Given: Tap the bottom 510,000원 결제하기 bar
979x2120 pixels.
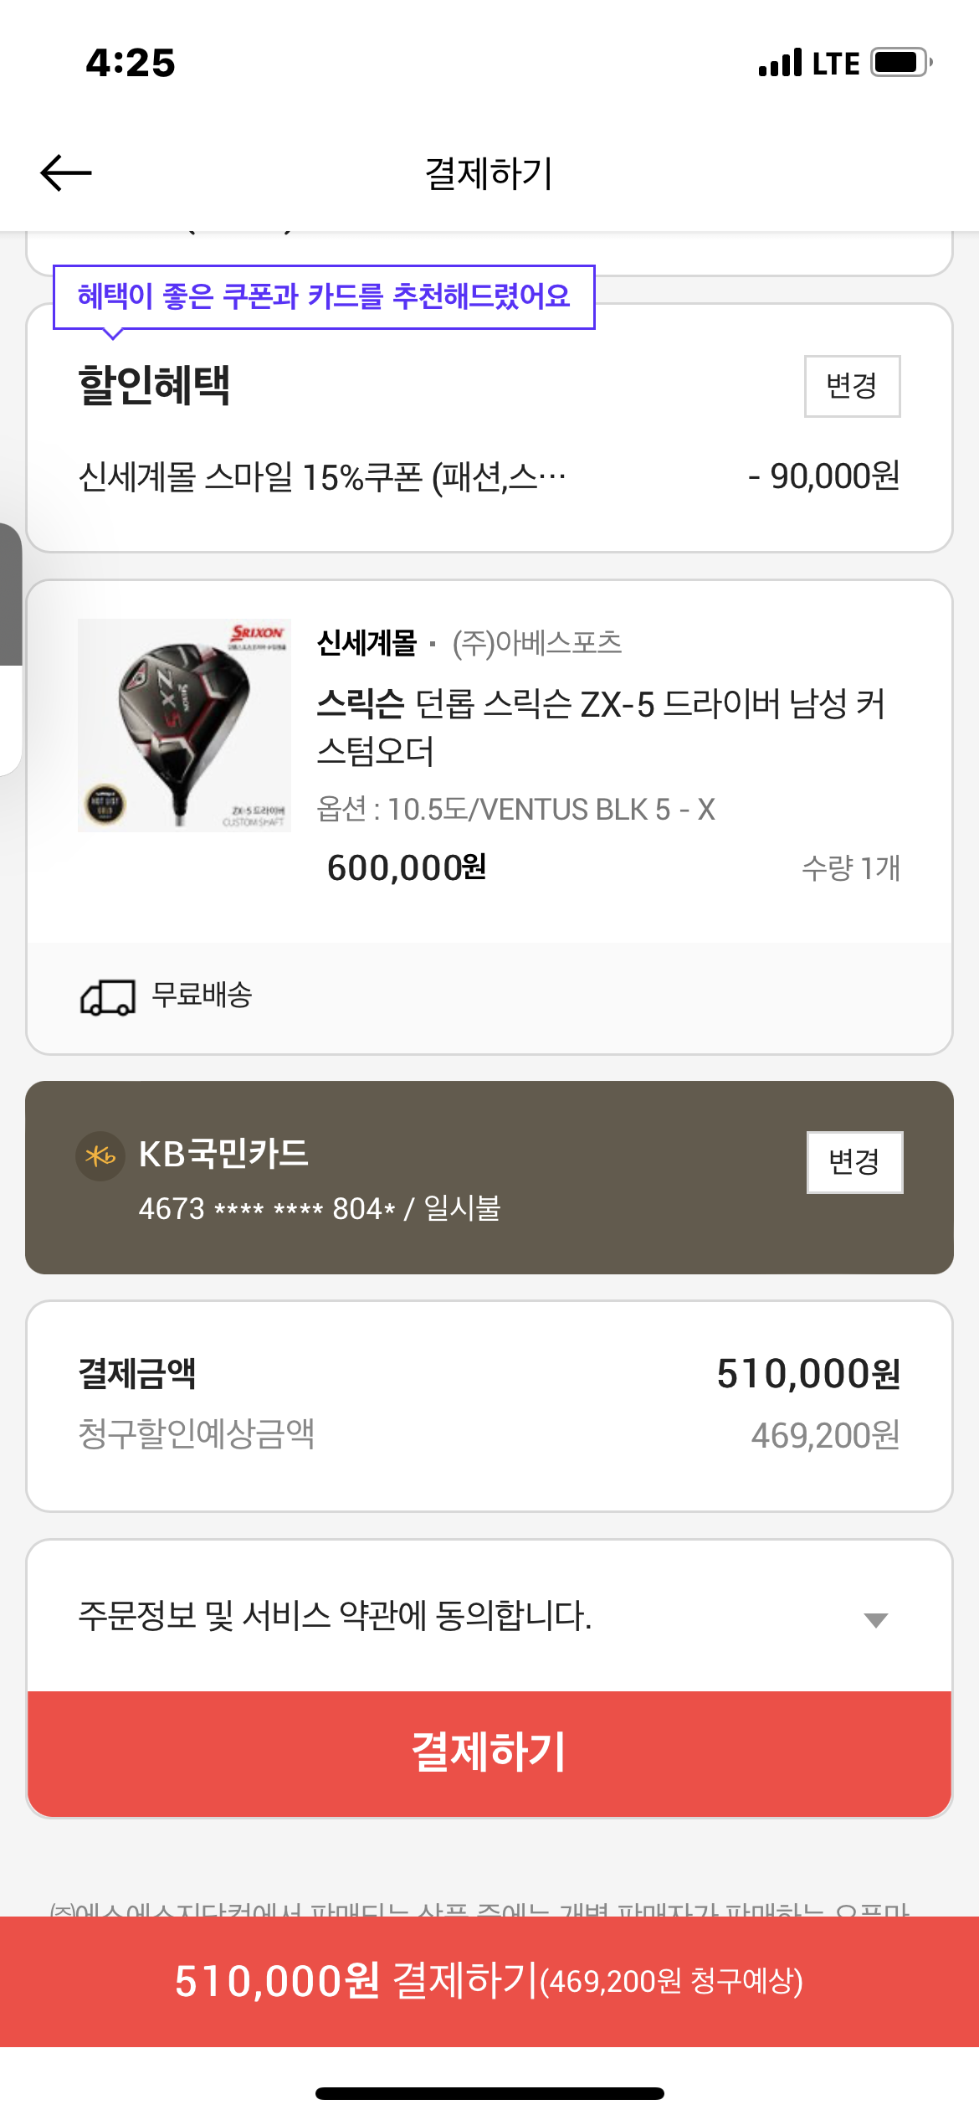Looking at the screenshot, I should [x=489, y=1981].
